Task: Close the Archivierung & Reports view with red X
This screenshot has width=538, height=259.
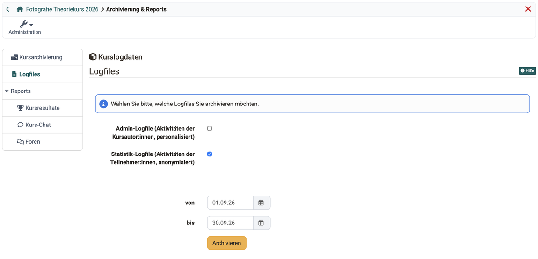Action: tap(528, 9)
